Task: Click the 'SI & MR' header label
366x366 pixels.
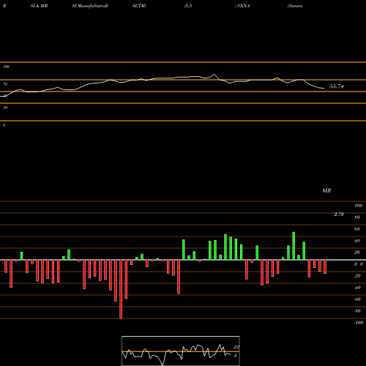Action: [39, 6]
